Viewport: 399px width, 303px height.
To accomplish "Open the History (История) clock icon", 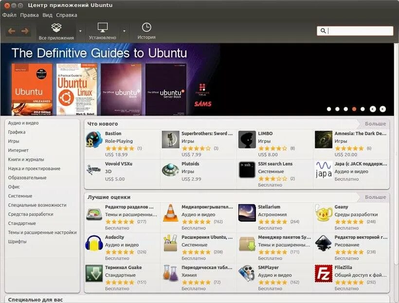I will click(x=146, y=27).
